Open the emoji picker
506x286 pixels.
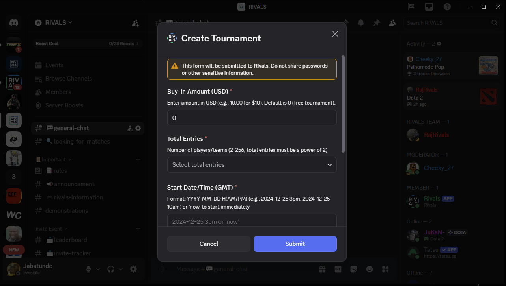370,269
